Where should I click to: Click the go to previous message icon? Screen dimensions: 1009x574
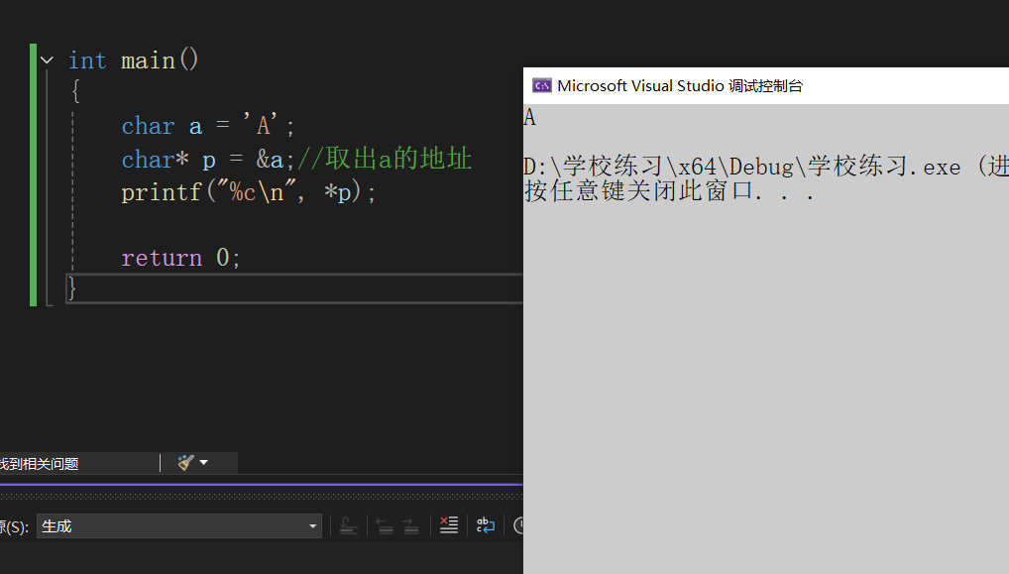pos(385,525)
